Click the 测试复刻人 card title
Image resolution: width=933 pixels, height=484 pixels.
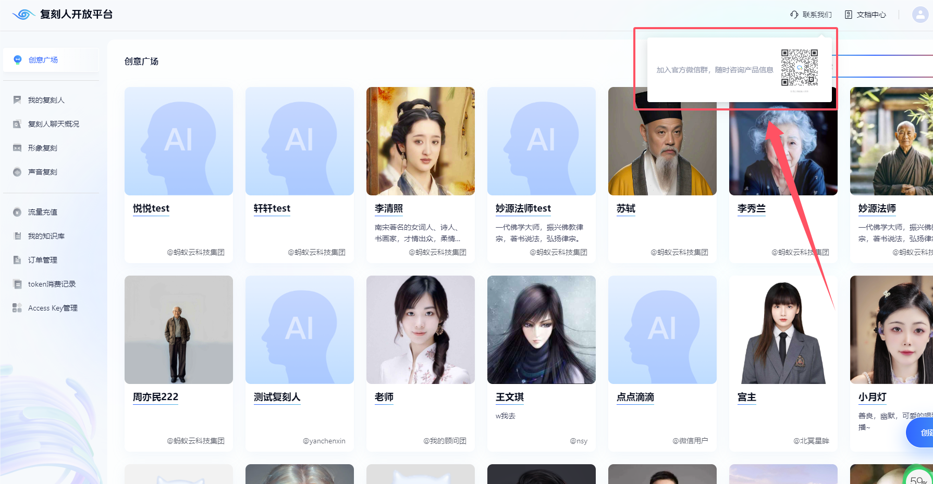click(277, 397)
